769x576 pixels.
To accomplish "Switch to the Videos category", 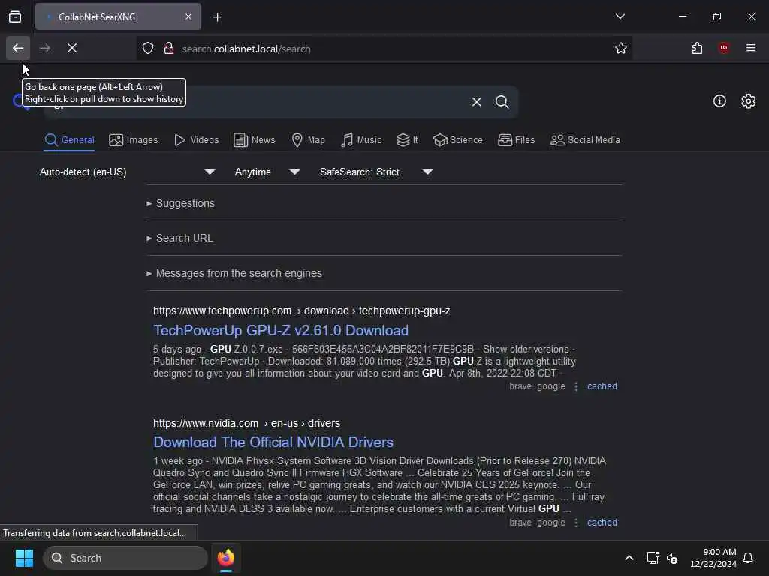I will (196, 140).
